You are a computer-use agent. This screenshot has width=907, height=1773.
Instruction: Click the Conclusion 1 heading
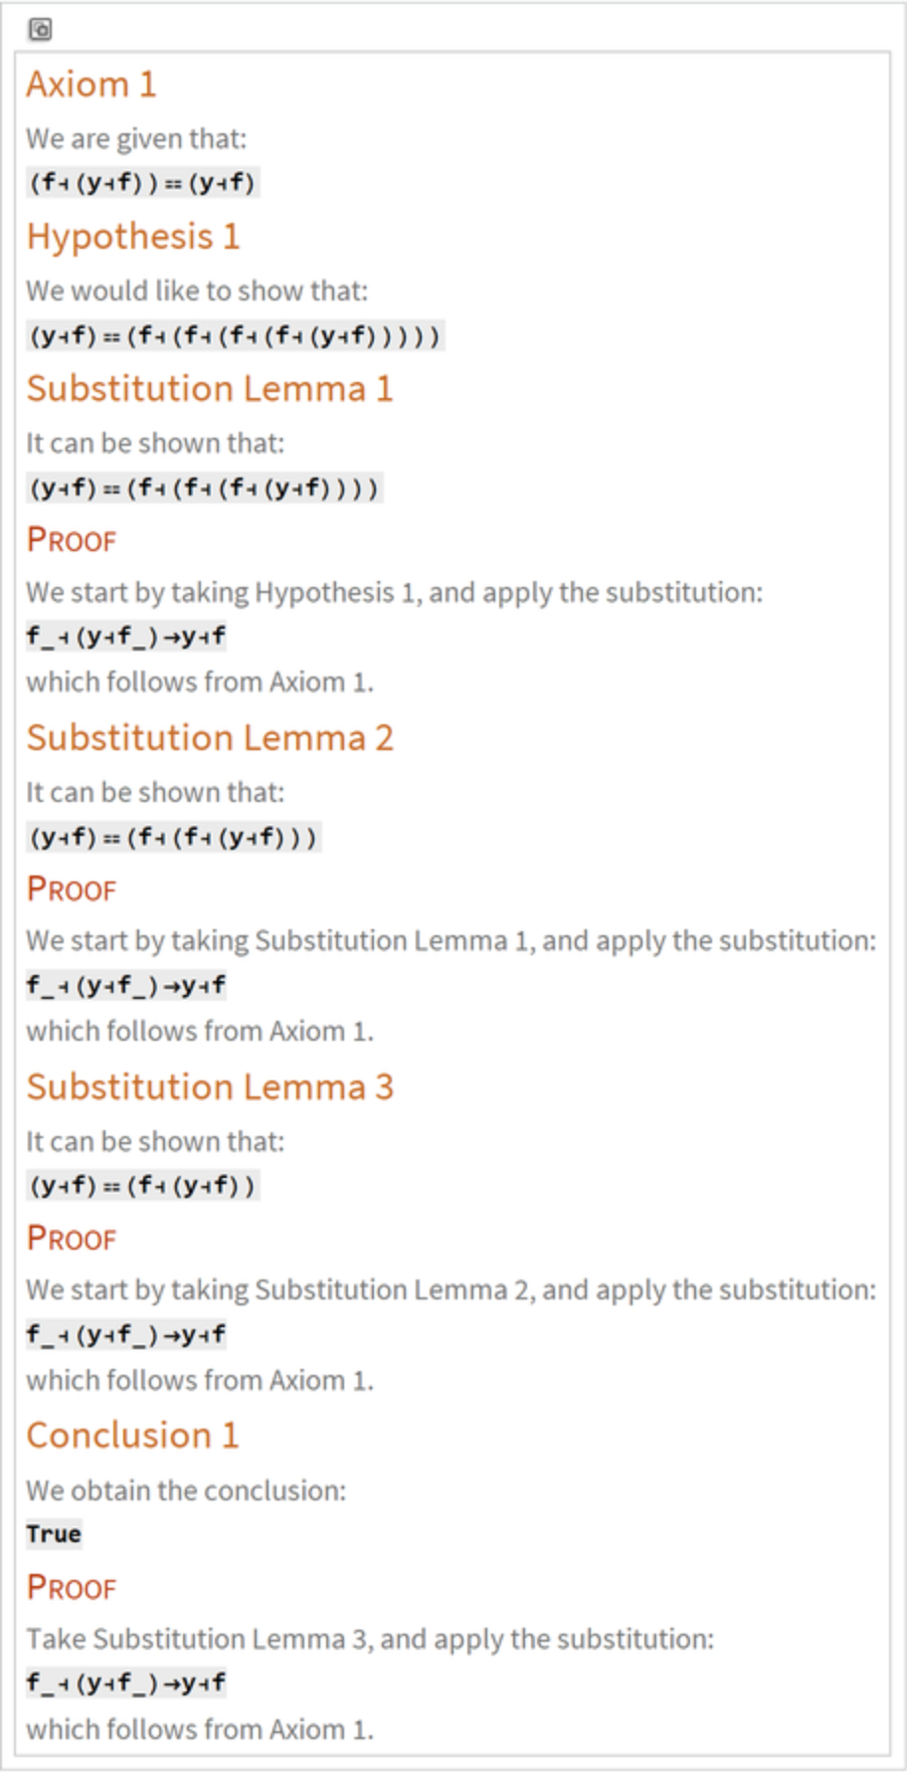pyautogui.click(x=133, y=1436)
